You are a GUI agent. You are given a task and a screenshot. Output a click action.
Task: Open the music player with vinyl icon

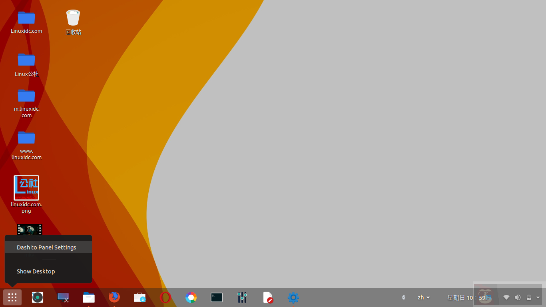[x=37, y=297]
